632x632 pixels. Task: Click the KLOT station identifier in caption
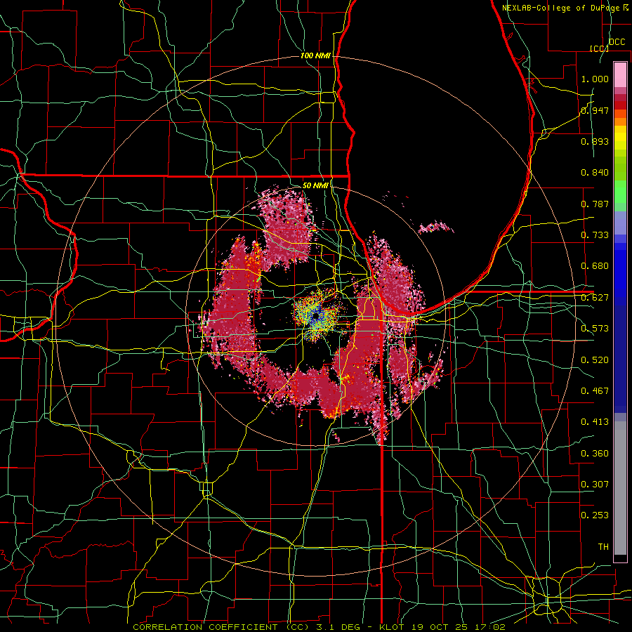point(392,627)
